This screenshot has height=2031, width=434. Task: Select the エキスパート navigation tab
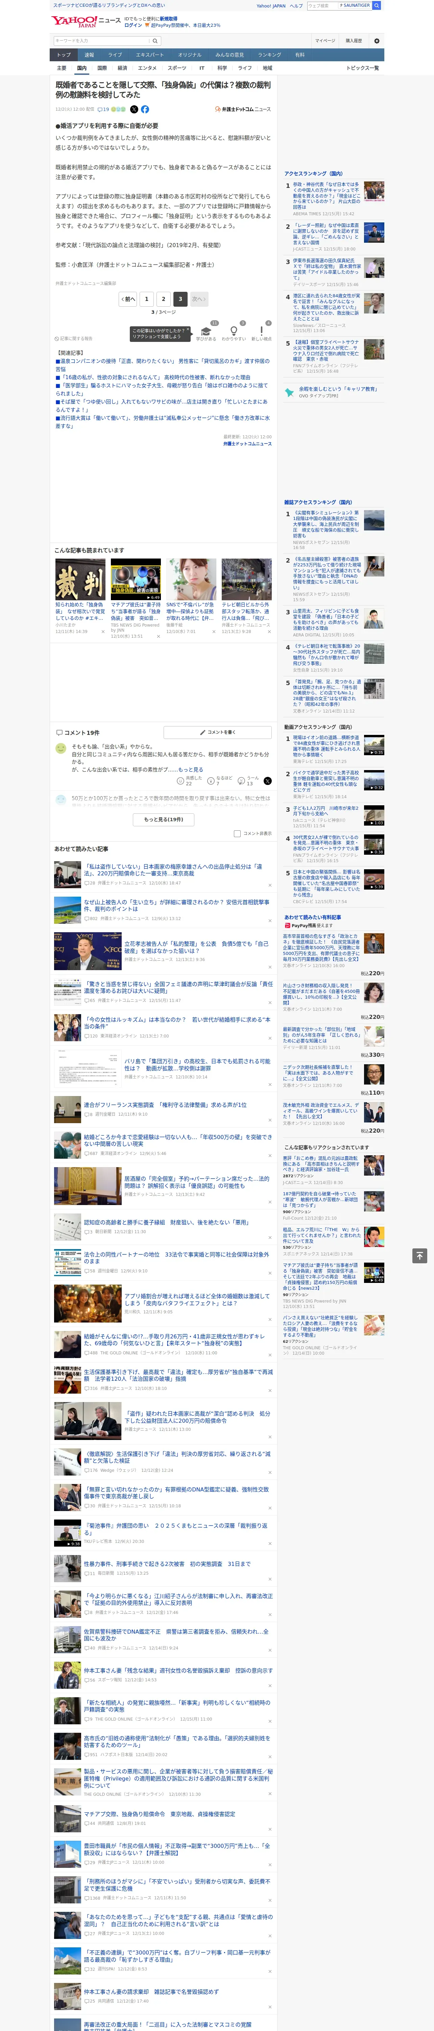tap(150, 55)
